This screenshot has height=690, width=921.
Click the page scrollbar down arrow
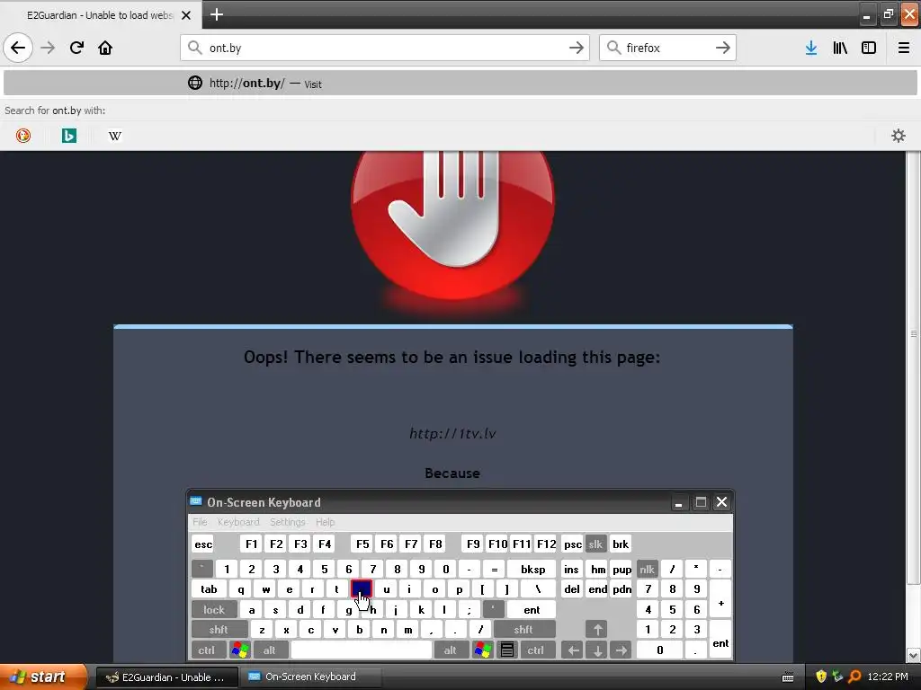pos(913,655)
